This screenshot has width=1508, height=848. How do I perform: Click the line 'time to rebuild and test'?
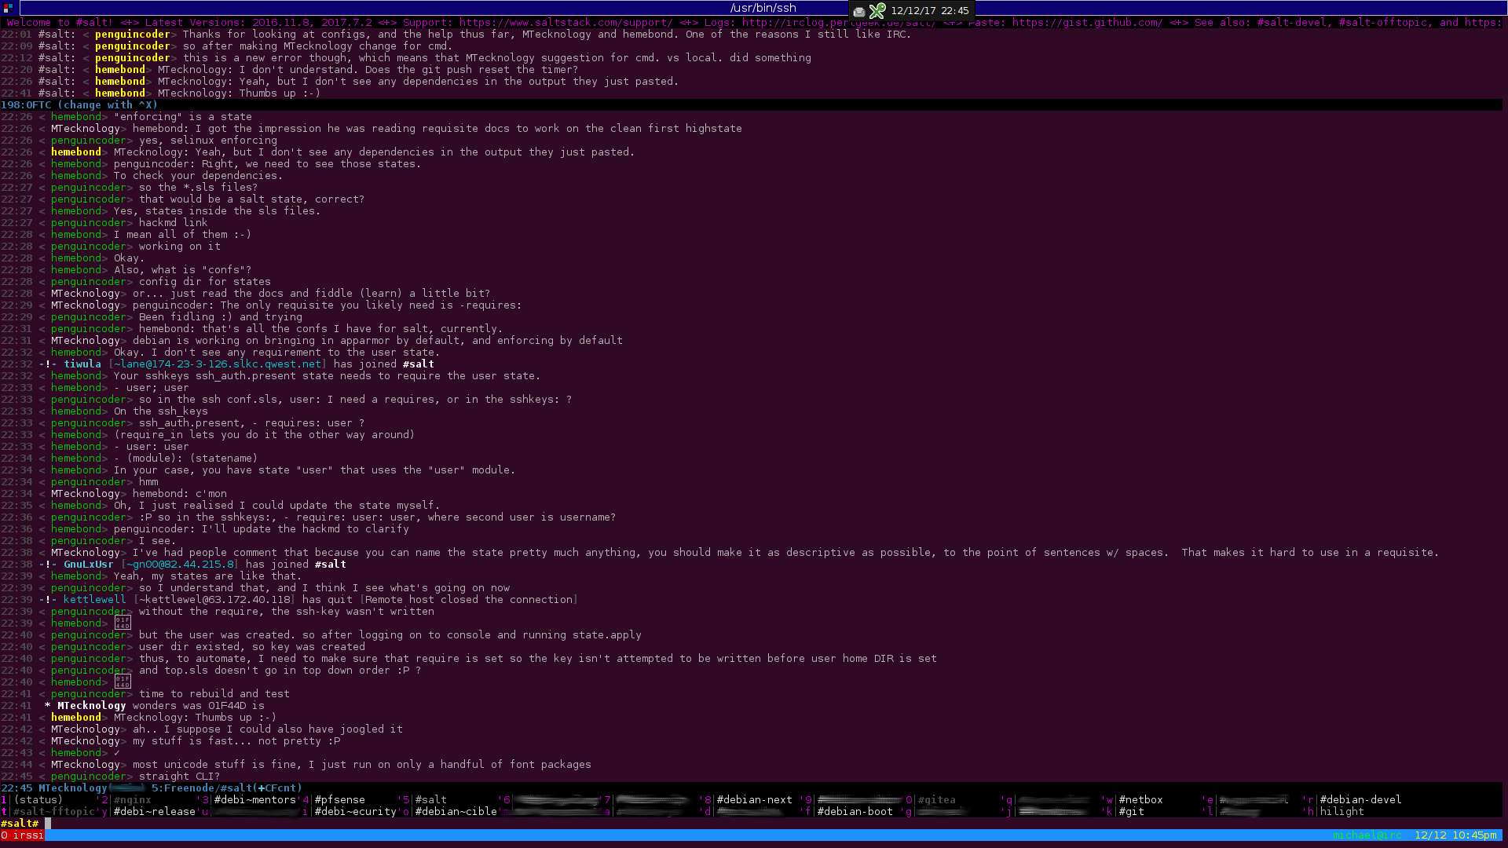coord(214,694)
